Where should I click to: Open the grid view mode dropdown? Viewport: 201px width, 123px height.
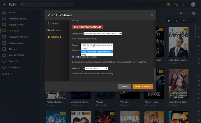[x=195, y=13]
